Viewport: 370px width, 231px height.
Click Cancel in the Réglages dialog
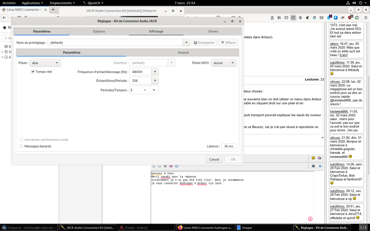214,159
